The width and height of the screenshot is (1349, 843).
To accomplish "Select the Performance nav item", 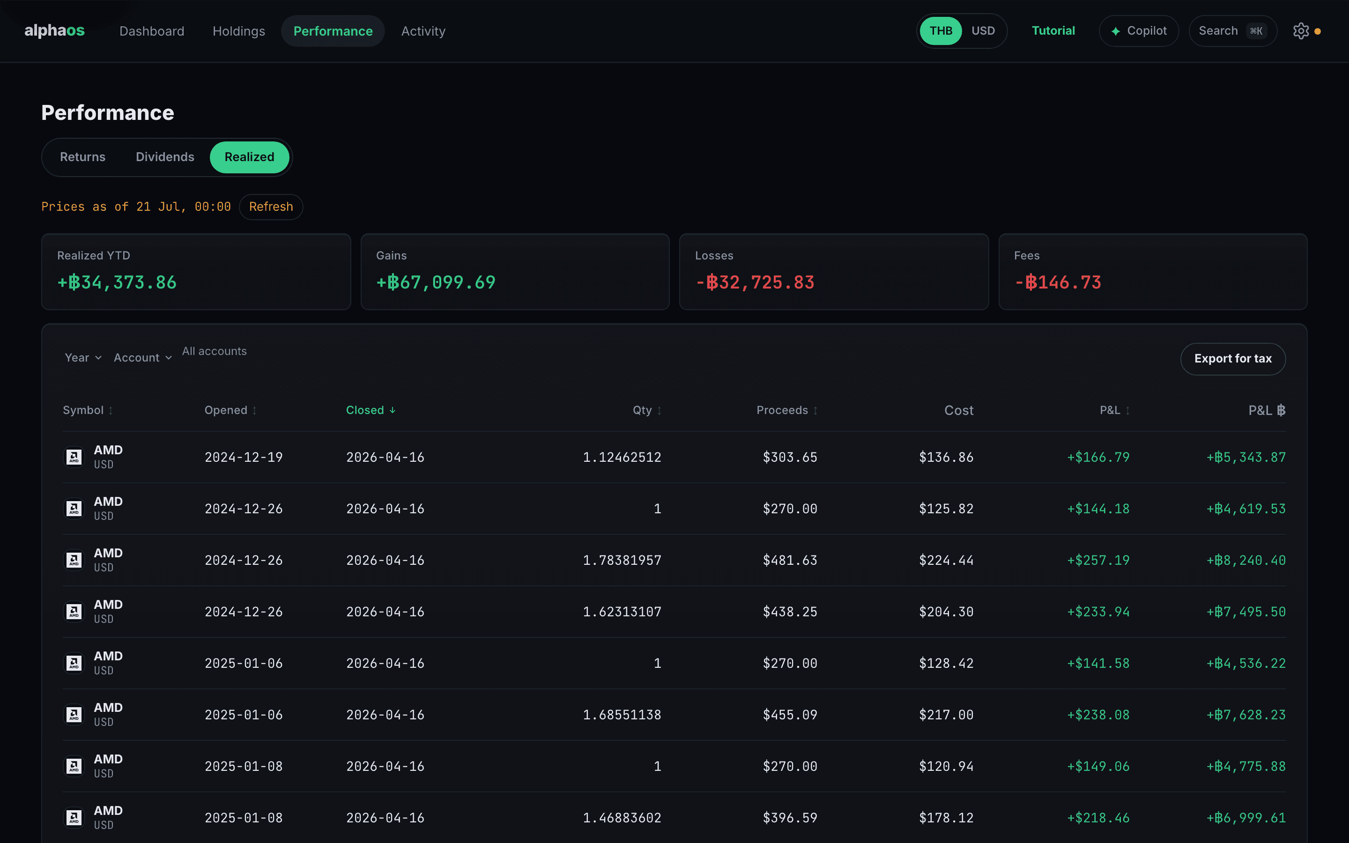I will click(333, 31).
